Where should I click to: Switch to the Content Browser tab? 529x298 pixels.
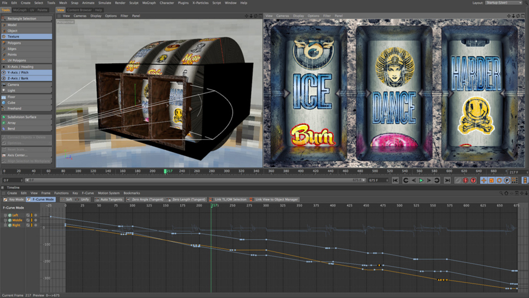79,10
